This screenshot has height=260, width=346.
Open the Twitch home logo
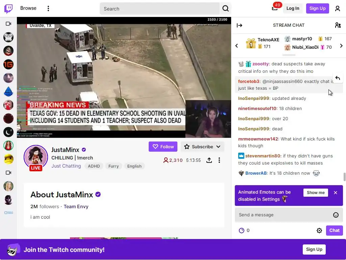coord(8,8)
